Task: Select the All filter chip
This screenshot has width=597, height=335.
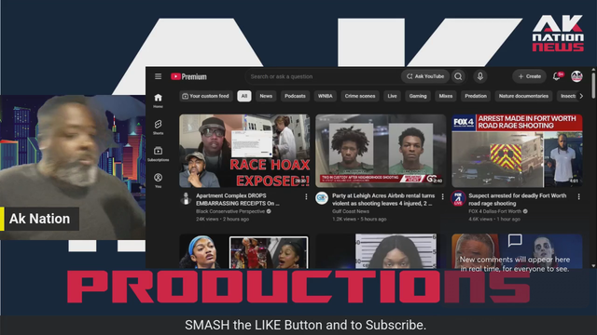Action: tap(244, 96)
